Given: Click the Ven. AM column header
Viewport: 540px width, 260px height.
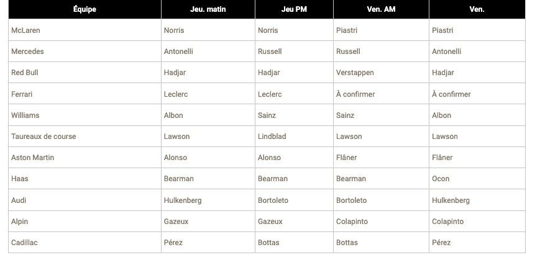Looking at the screenshot, I should pyautogui.click(x=380, y=9).
